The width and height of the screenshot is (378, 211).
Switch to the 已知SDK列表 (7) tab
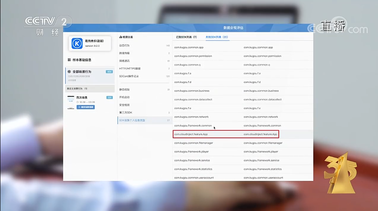186,37
